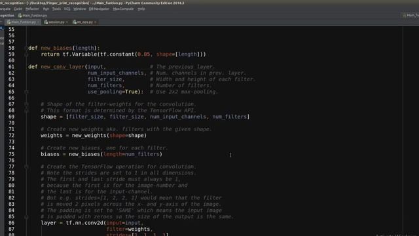Open the run configuration dropdown at top right
Viewport: 419px width, 236px height.
coord(410,16)
